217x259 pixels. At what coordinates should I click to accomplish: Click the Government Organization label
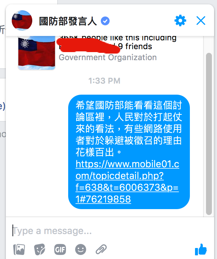click(x=108, y=58)
